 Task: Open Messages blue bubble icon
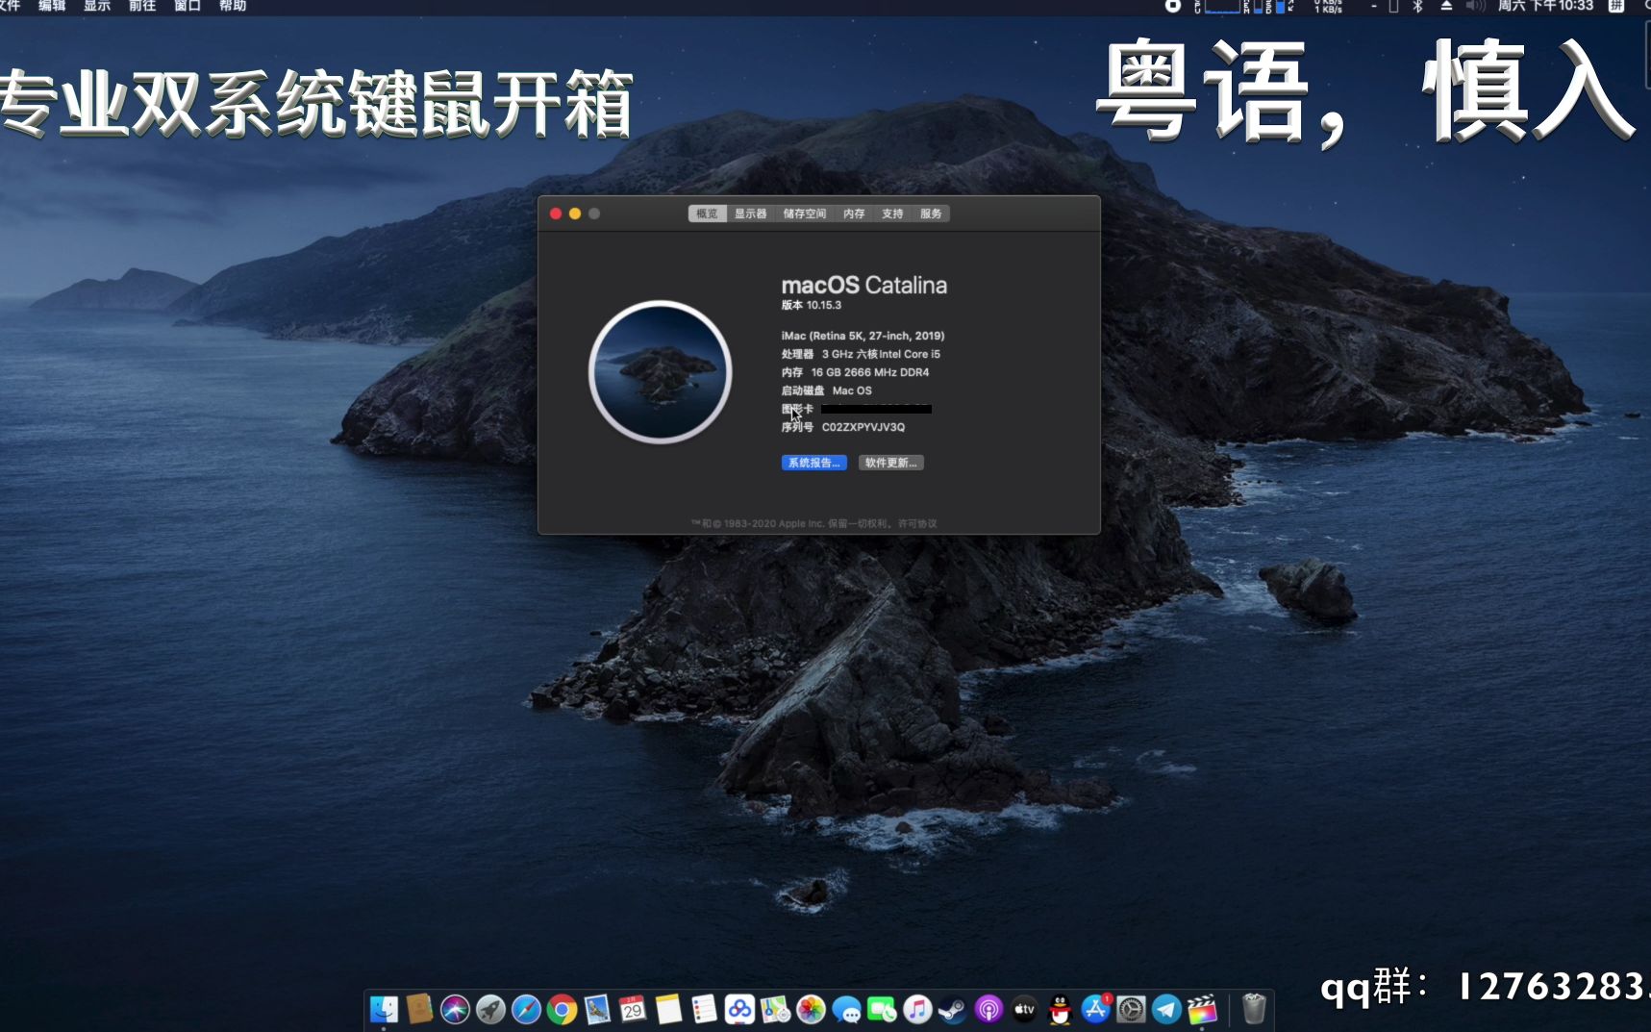[x=846, y=1009]
